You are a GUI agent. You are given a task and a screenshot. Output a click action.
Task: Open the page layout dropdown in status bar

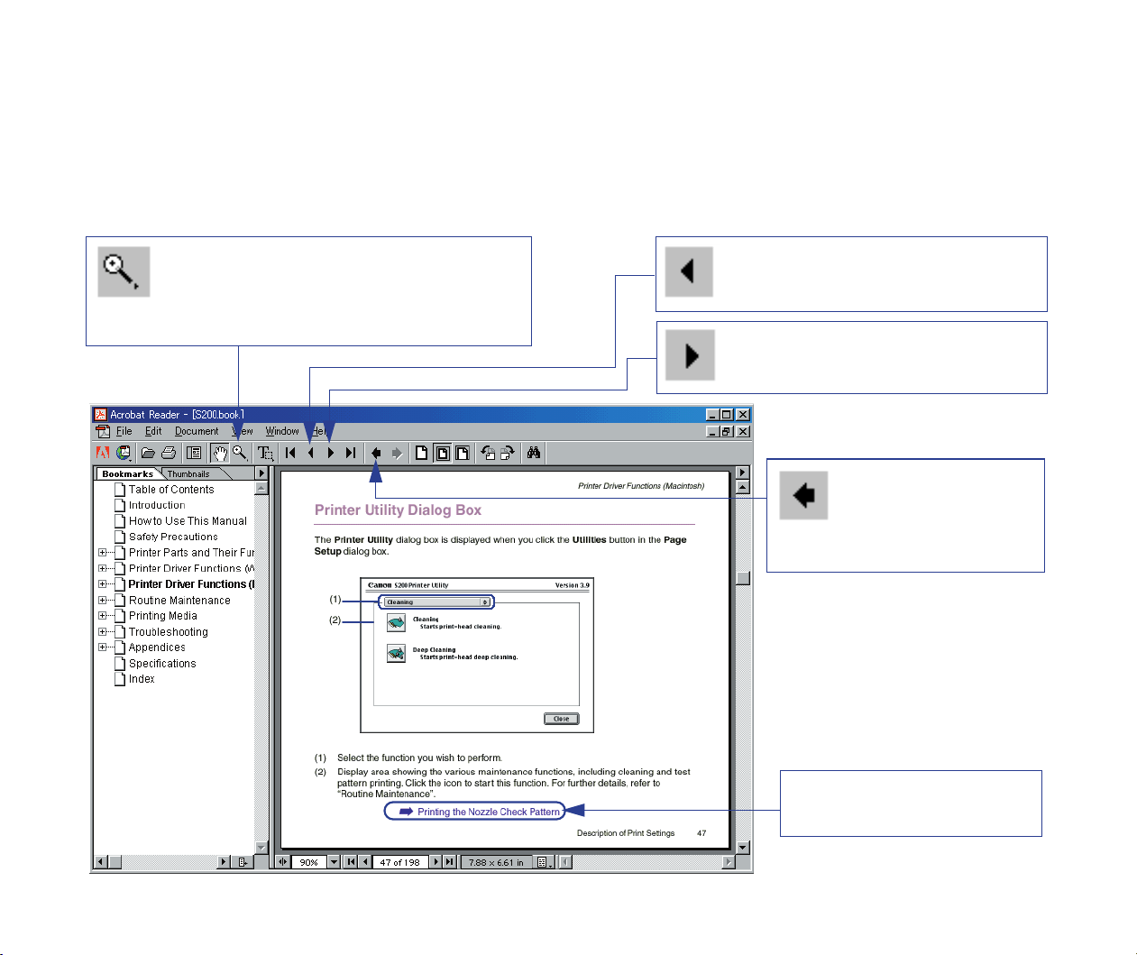544,862
